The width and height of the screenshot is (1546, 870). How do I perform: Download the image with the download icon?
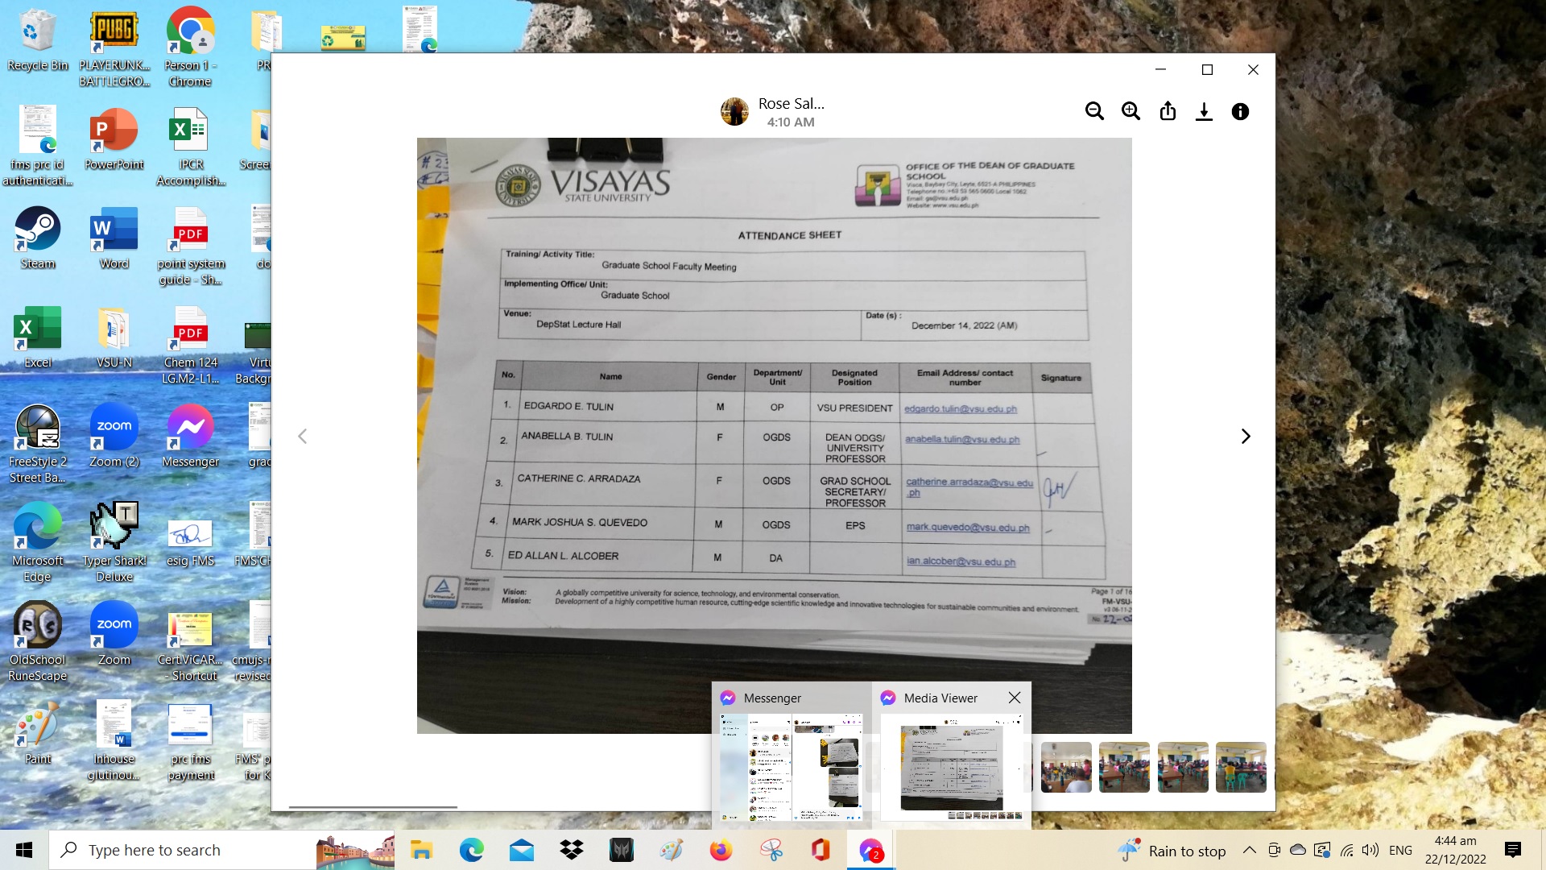1204,111
